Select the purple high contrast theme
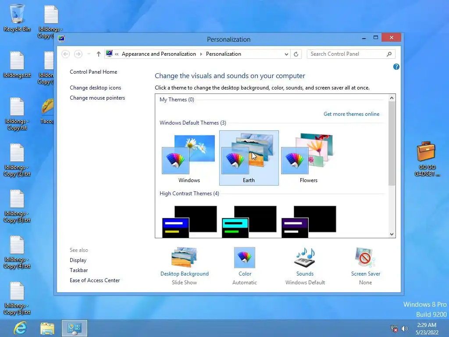Screen dimensions: 449x337 coord(309,222)
